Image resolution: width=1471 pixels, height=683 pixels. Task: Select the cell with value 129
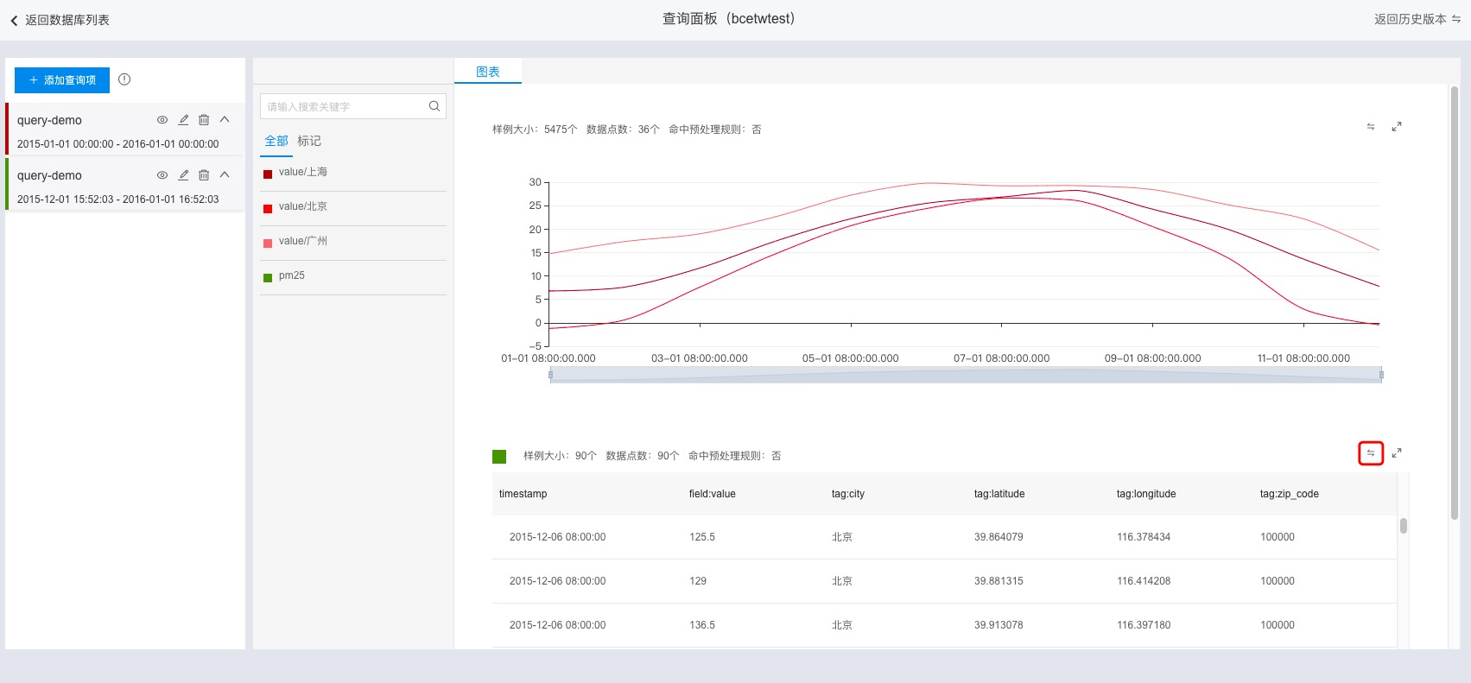point(698,581)
